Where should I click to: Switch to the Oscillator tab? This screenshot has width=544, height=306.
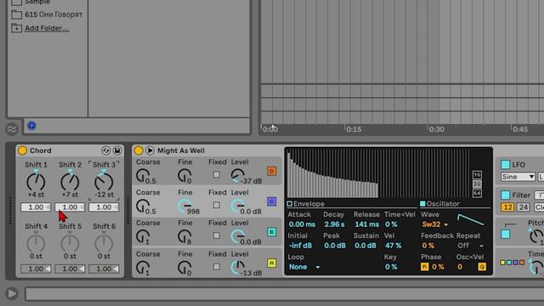pos(439,204)
